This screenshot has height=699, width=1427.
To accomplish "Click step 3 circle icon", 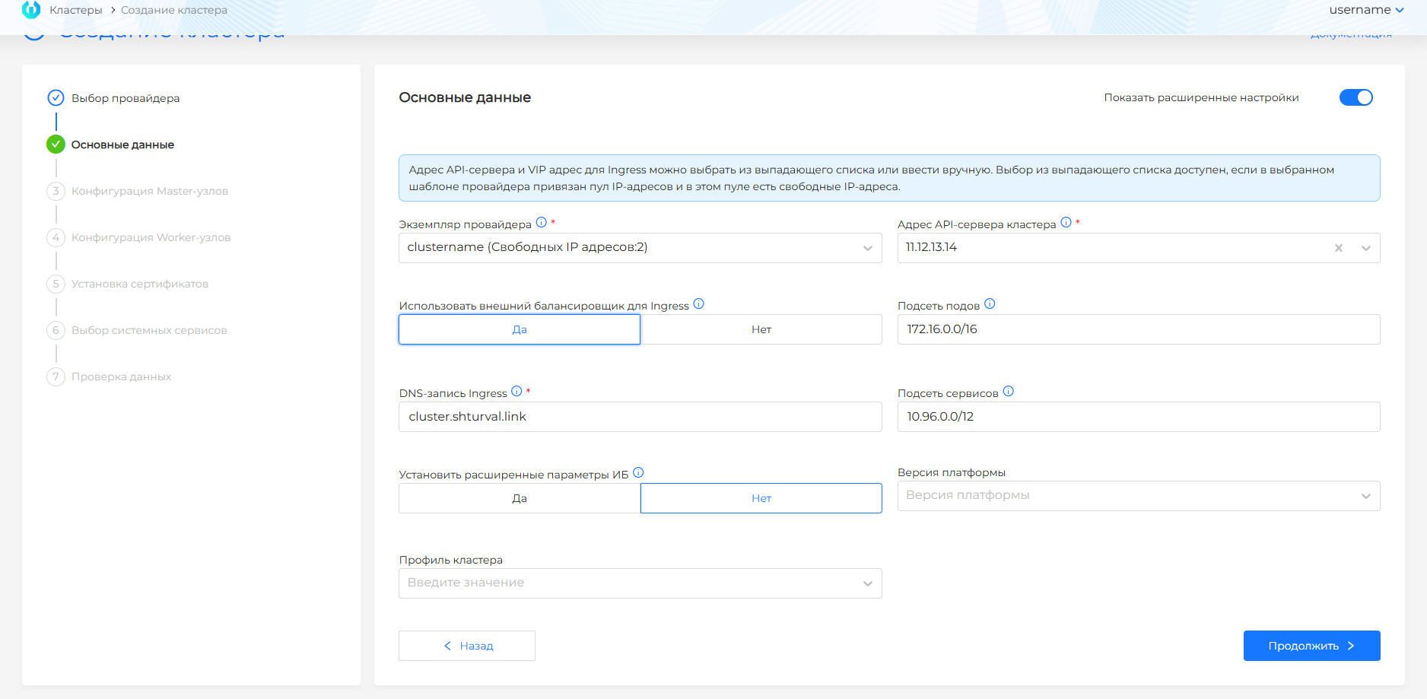I will (56, 191).
